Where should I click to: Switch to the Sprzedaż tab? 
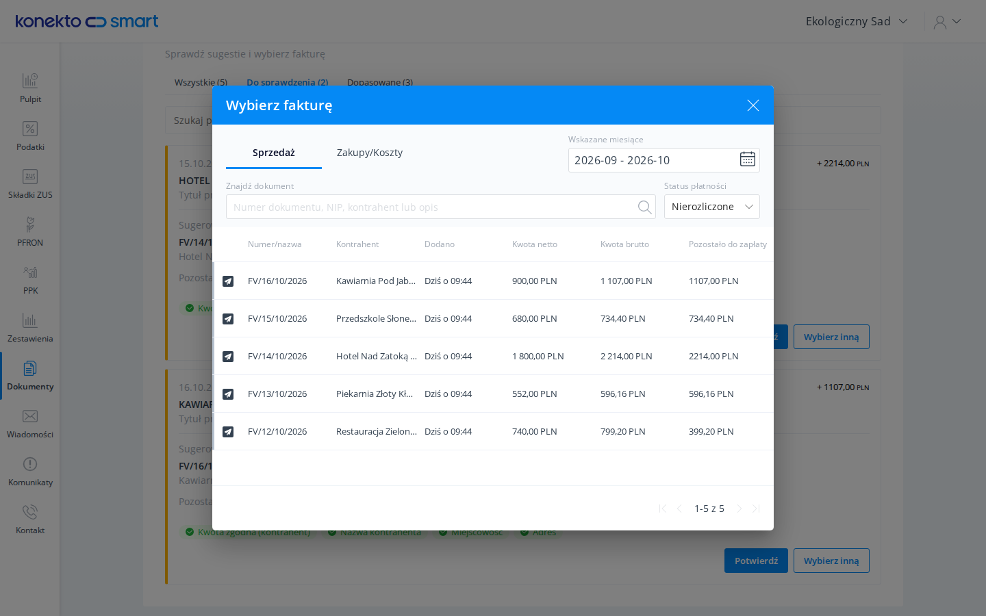(x=274, y=153)
